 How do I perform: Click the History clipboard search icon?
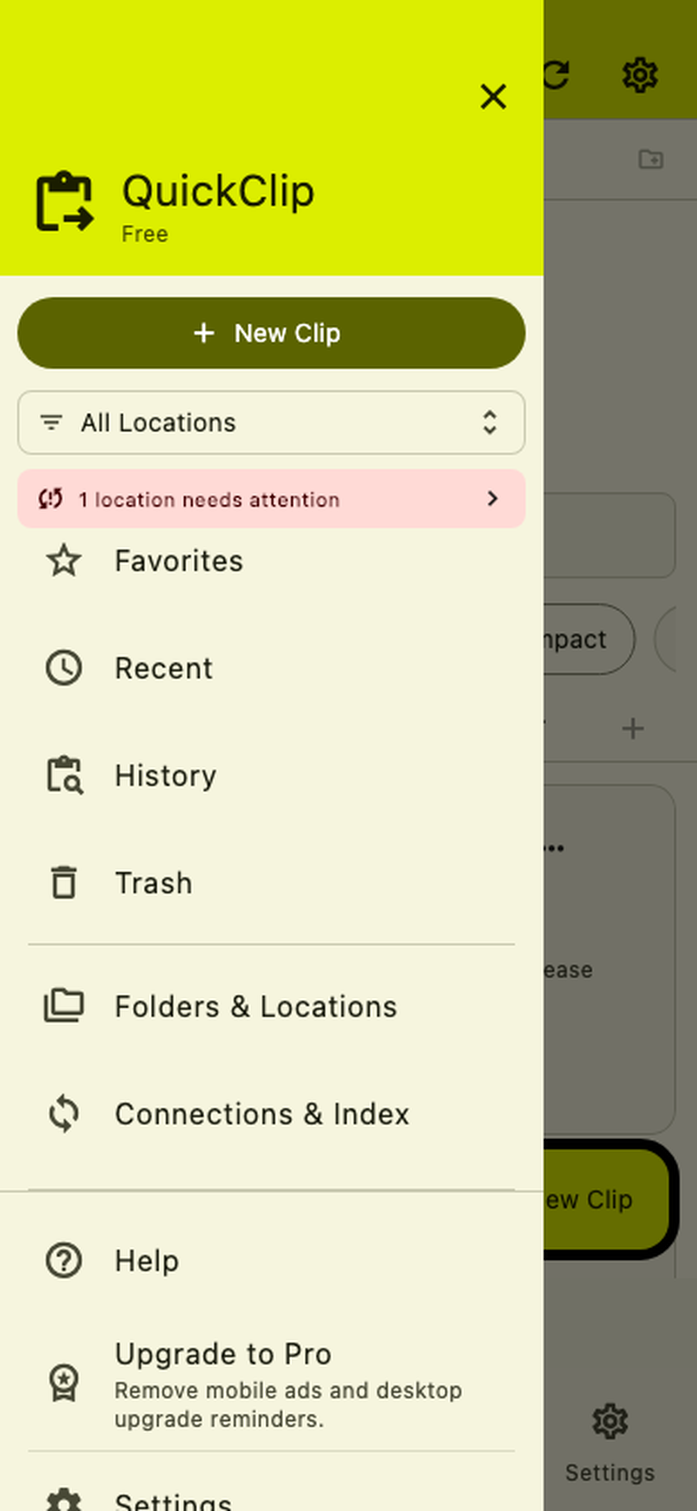(x=64, y=775)
